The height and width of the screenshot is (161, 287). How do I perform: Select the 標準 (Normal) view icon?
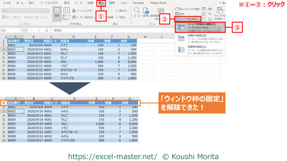[57, 13]
